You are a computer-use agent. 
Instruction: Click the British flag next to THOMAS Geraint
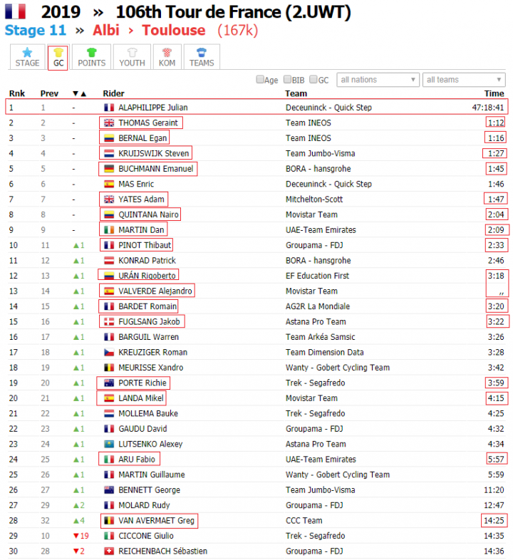point(109,123)
